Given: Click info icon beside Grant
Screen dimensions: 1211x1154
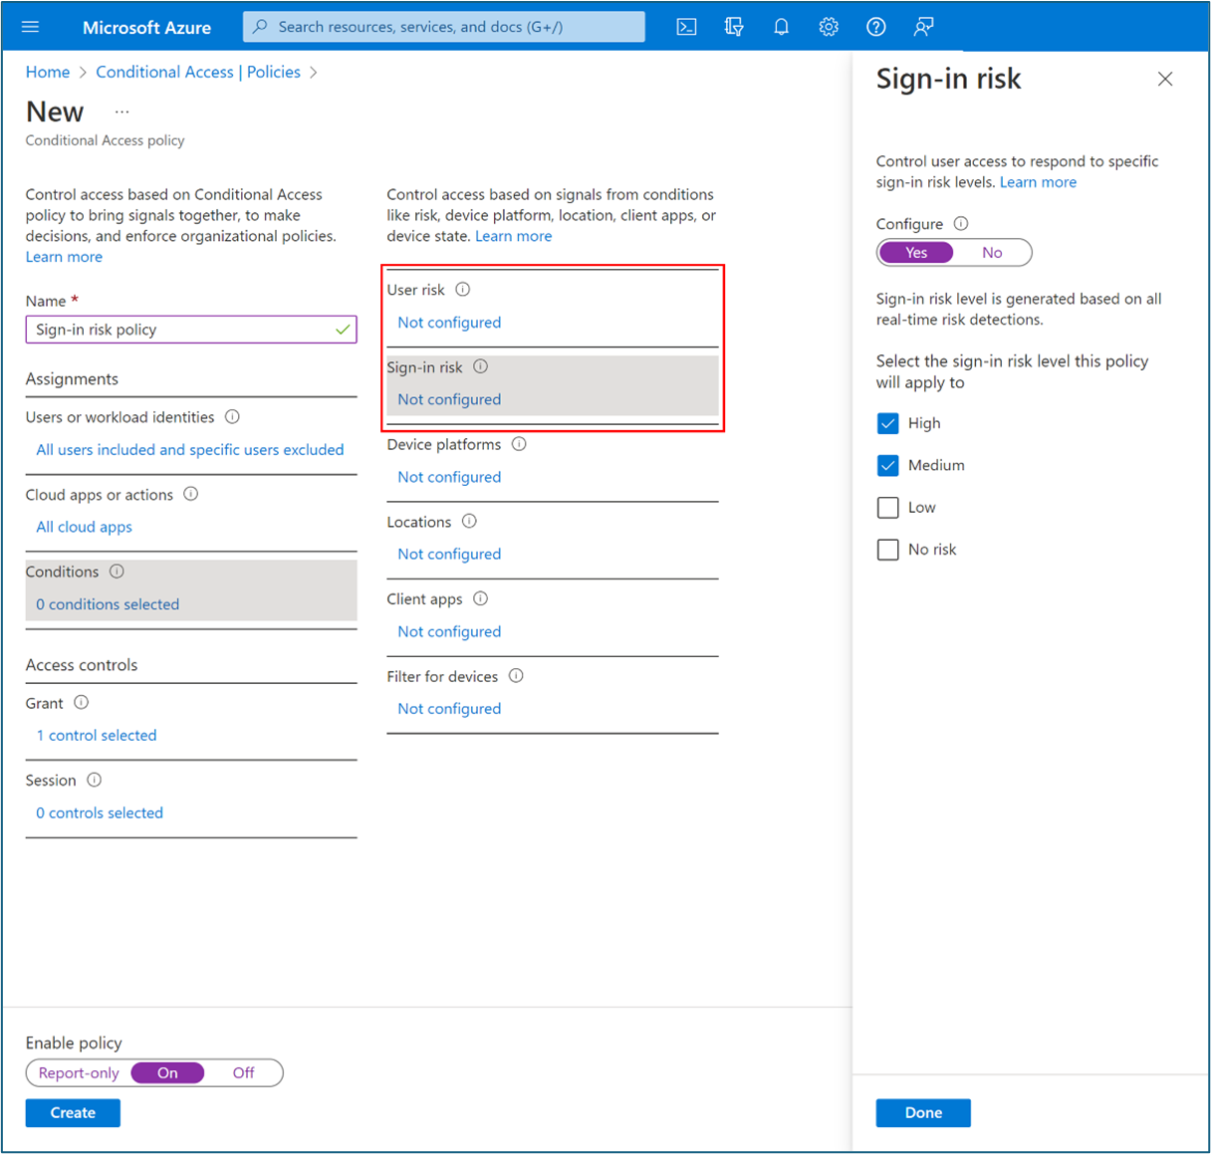Looking at the screenshot, I should tap(82, 702).
